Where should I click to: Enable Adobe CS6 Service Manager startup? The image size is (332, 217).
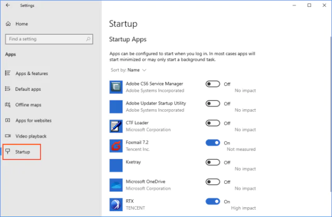pyautogui.click(x=213, y=84)
